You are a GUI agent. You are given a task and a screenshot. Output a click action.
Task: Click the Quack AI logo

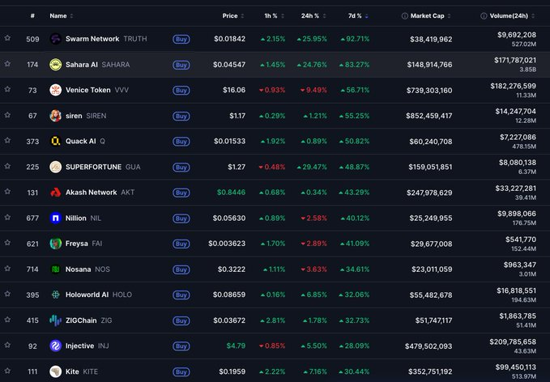pyautogui.click(x=55, y=142)
